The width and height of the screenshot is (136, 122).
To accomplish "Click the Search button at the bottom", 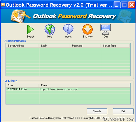I will pyautogui.click(x=97, y=111).
